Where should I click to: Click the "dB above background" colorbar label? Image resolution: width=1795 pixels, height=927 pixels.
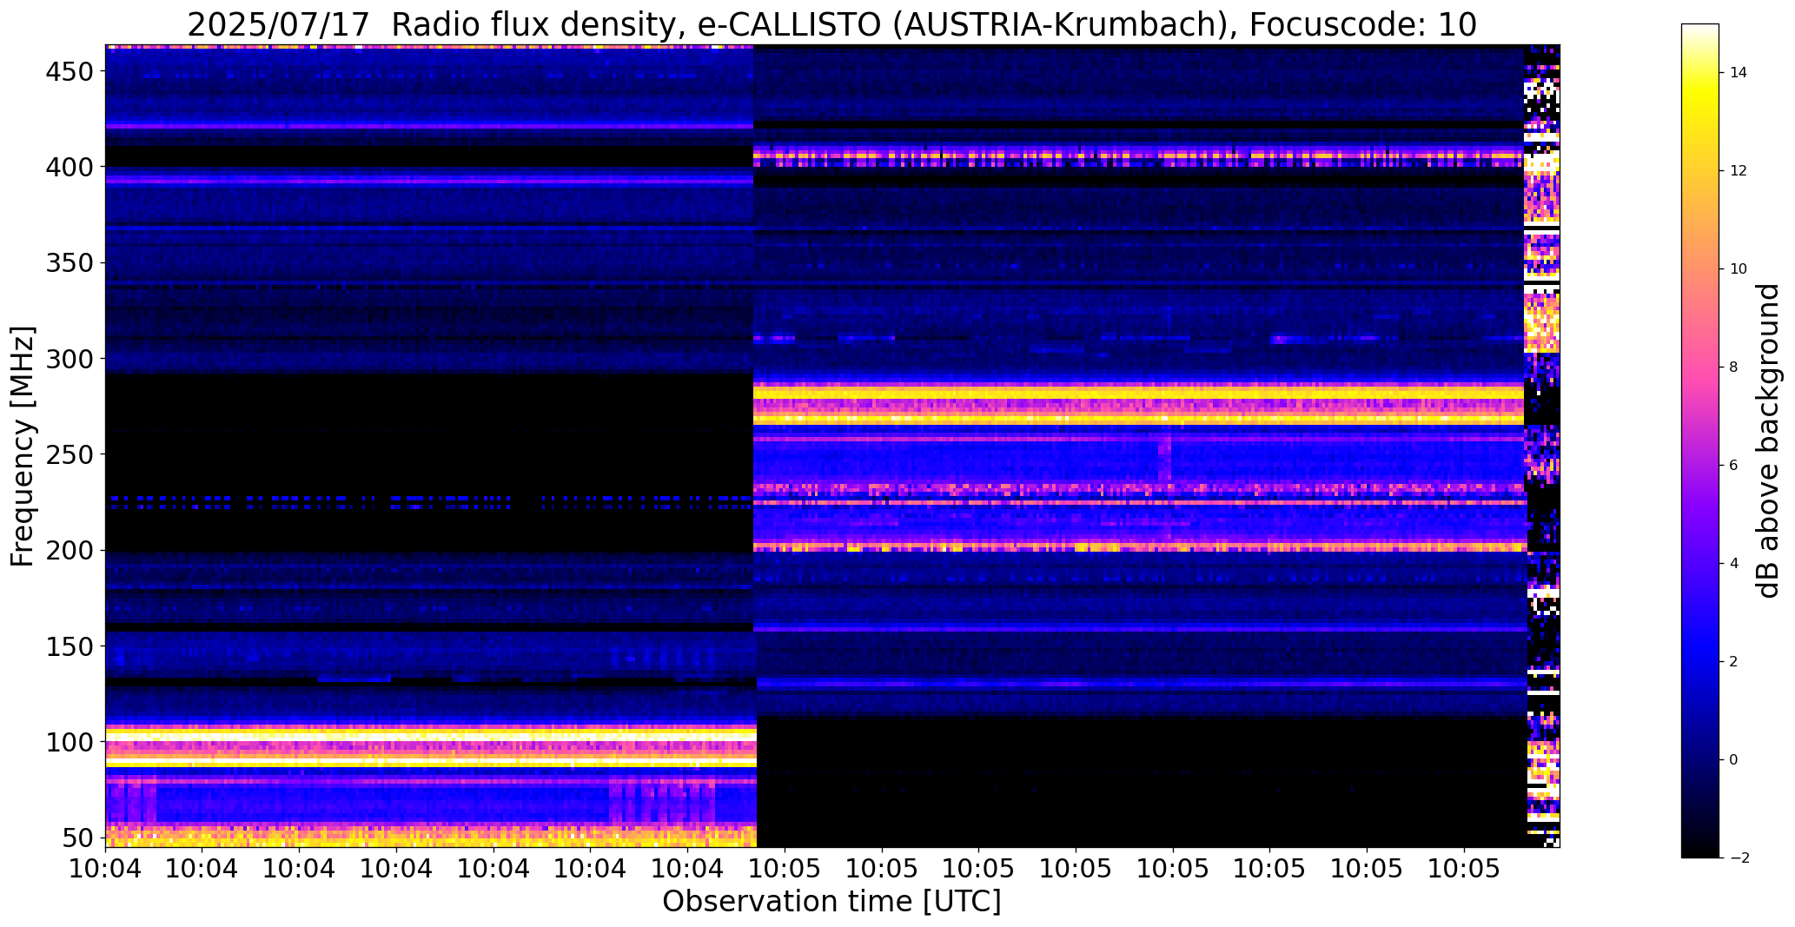[x=1769, y=440]
